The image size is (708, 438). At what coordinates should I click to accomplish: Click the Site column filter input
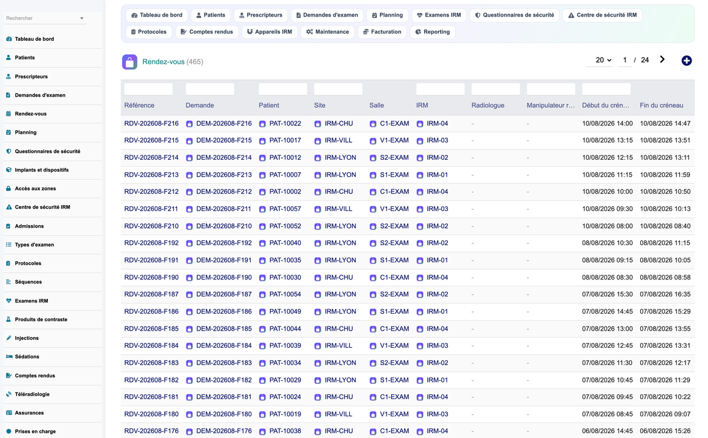pyautogui.click(x=338, y=89)
